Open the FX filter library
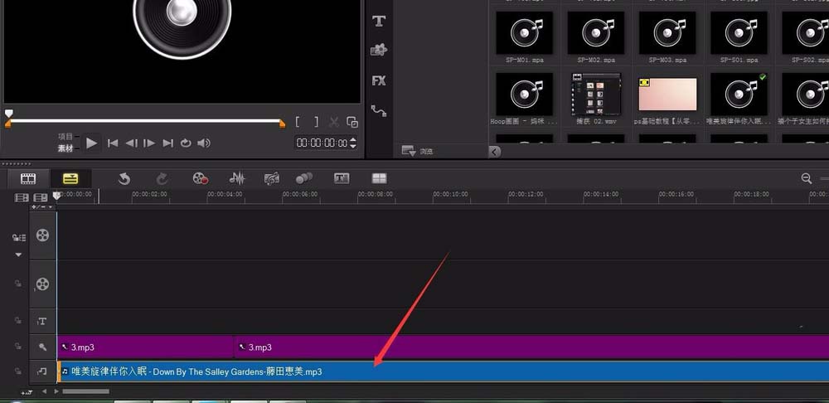 [379, 80]
